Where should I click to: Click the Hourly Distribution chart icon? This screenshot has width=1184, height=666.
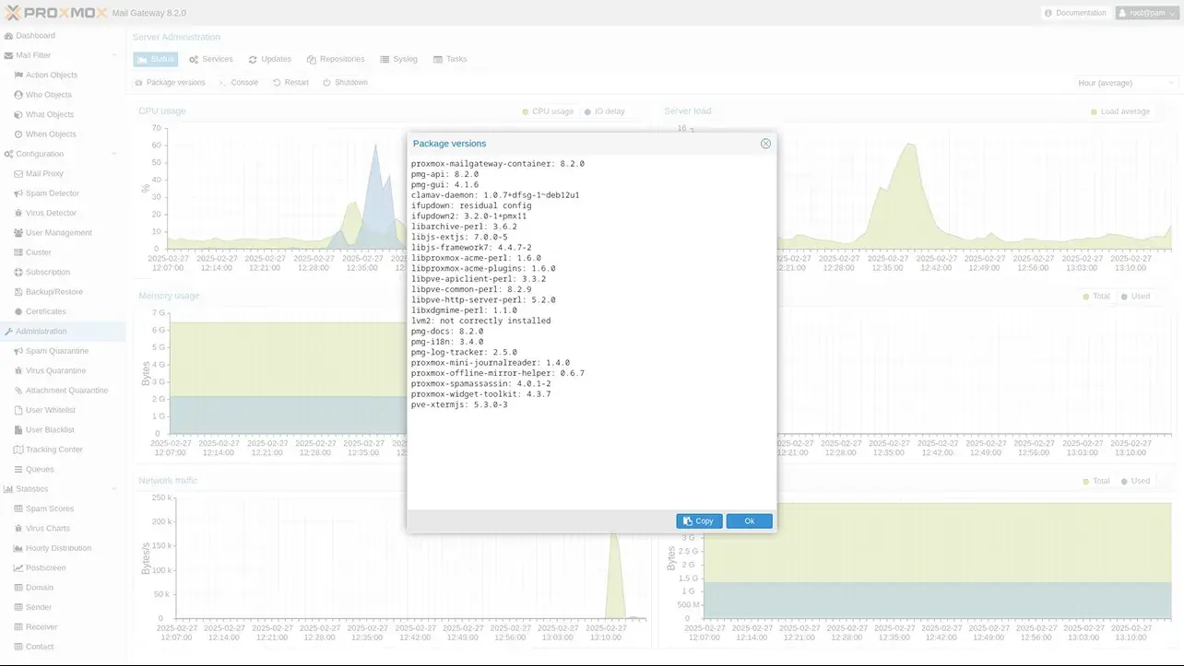tap(18, 548)
